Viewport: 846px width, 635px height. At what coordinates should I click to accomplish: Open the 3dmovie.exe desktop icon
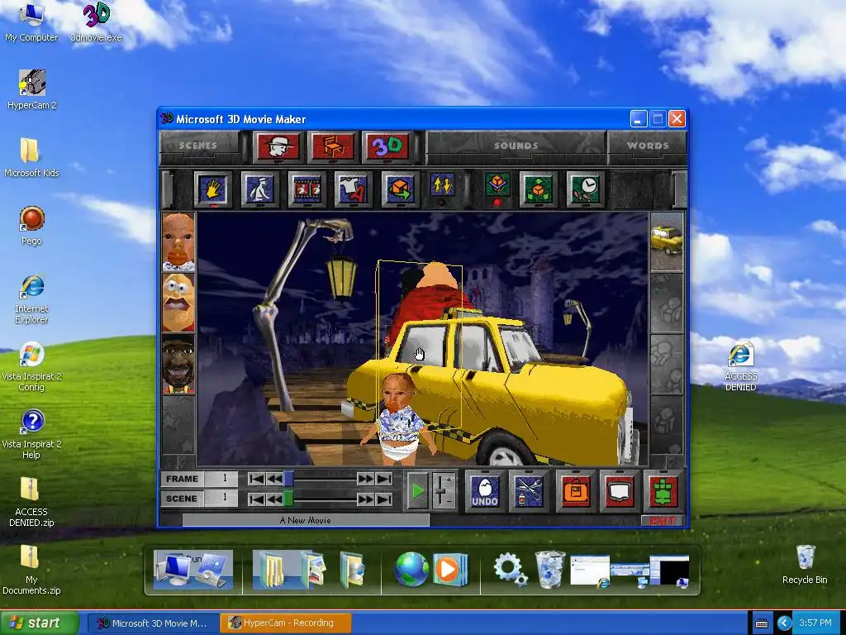pos(96,22)
